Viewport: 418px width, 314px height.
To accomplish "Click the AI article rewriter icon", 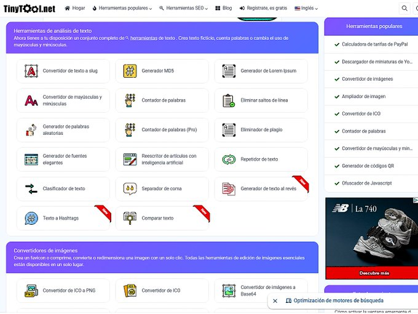I will pyautogui.click(x=130, y=159).
